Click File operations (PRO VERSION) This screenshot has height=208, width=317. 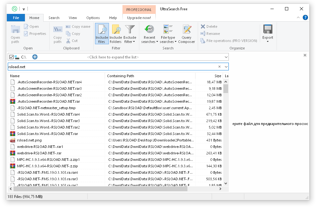click(x=229, y=41)
